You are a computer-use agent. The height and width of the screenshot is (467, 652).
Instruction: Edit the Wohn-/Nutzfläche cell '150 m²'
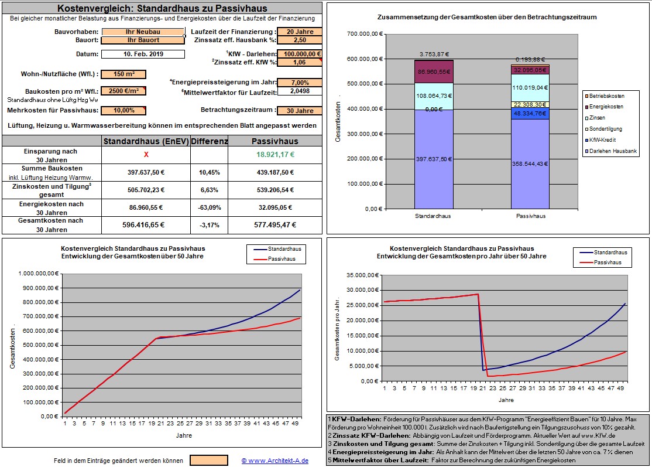123,74
